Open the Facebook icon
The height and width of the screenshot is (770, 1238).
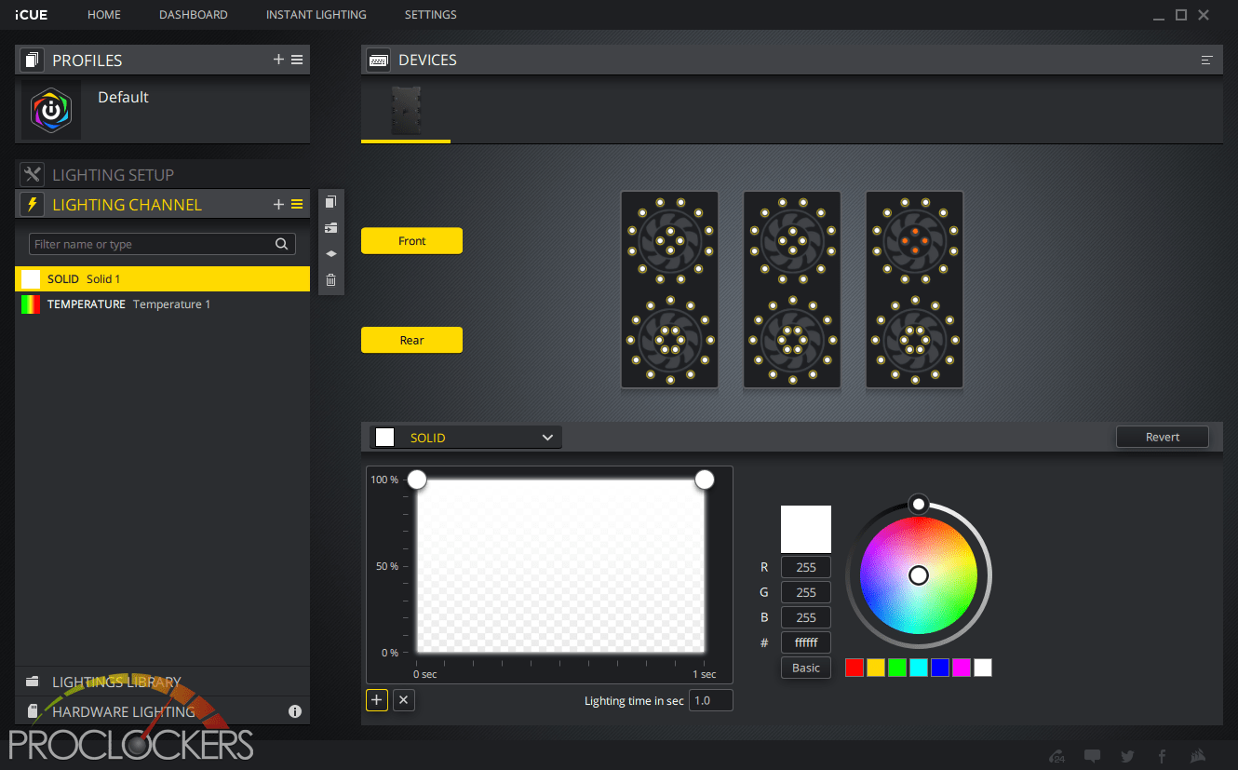coord(1163,756)
